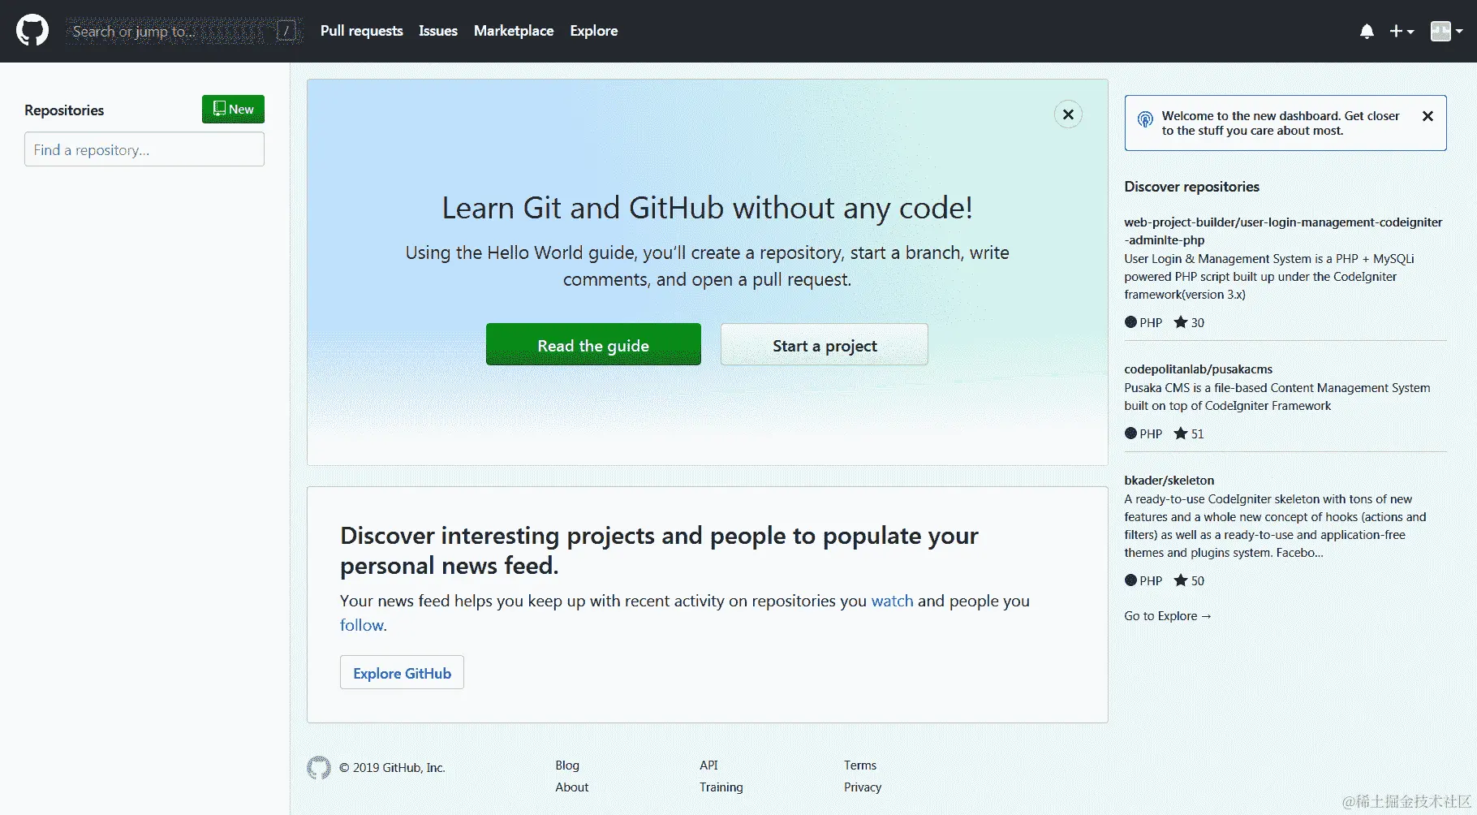Click the 'Explore GitHub' button

click(402, 672)
